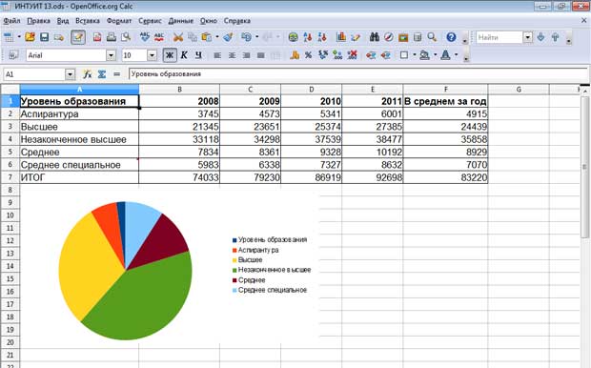Apply Currency number format
The height and width of the screenshot is (368, 591).
[294, 55]
